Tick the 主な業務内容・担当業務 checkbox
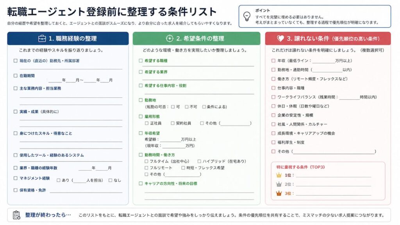 [x=15, y=88]
